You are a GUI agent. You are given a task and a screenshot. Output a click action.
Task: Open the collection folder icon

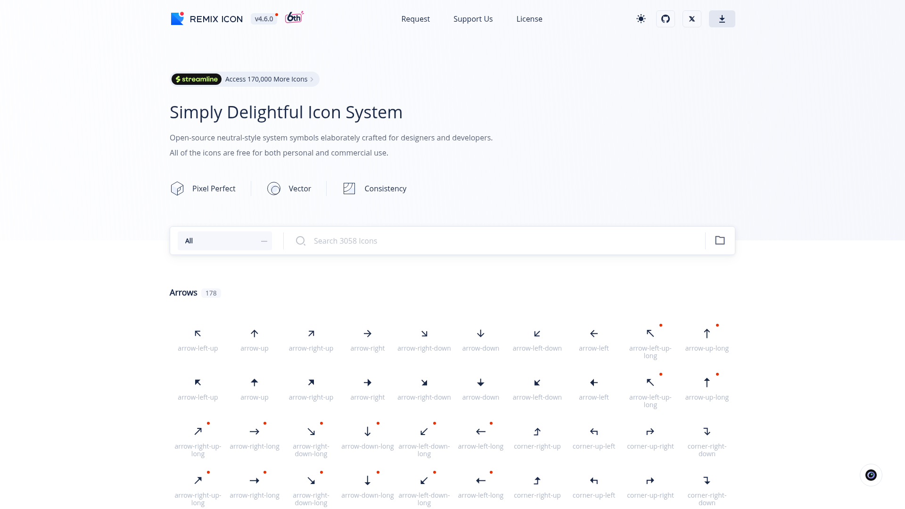tap(720, 240)
